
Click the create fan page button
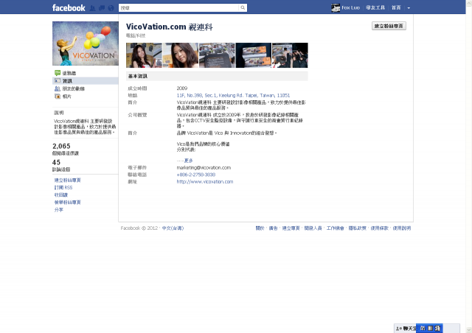[x=389, y=27]
